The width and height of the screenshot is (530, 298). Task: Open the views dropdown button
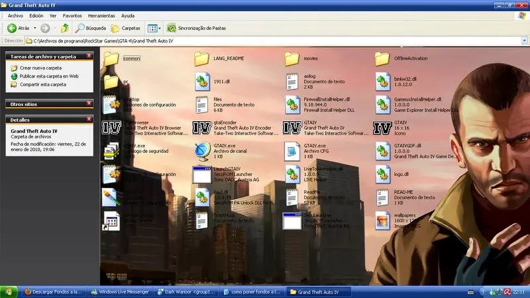pyautogui.click(x=154, y=28)
